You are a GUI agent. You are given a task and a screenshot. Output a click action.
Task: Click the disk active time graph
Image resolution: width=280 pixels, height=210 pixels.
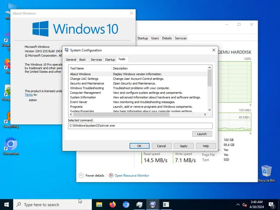(234, 82)
